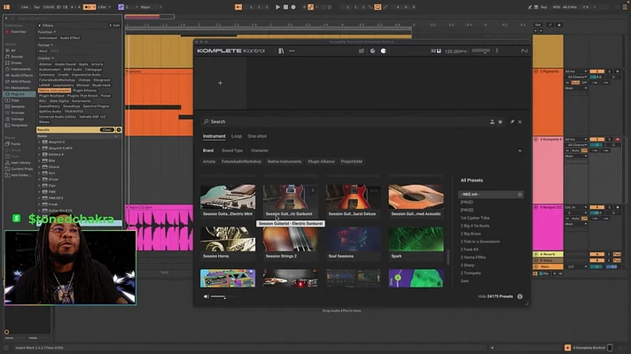631x354 pixels.
Task: Open the preset info icon
Action: tap(520, 296)
